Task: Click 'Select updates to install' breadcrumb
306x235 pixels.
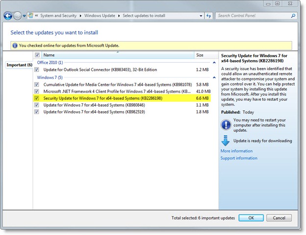Action: tap(144, 16)
